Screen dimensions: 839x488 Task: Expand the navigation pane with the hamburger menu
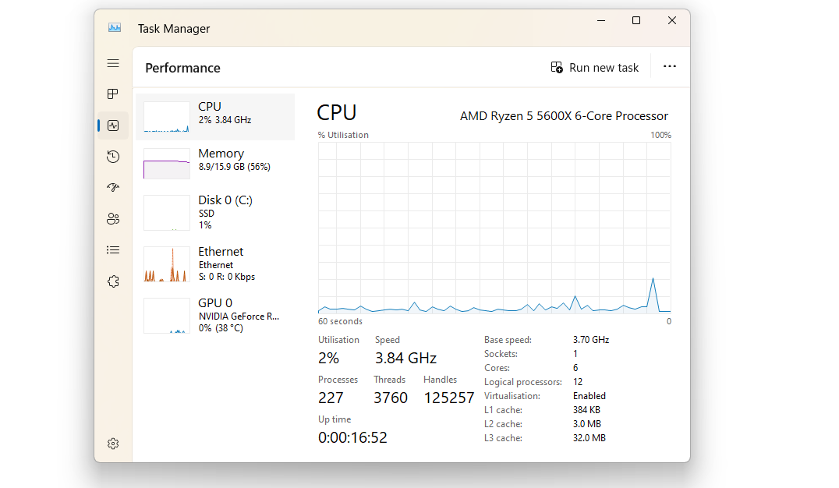click(113, 63)
